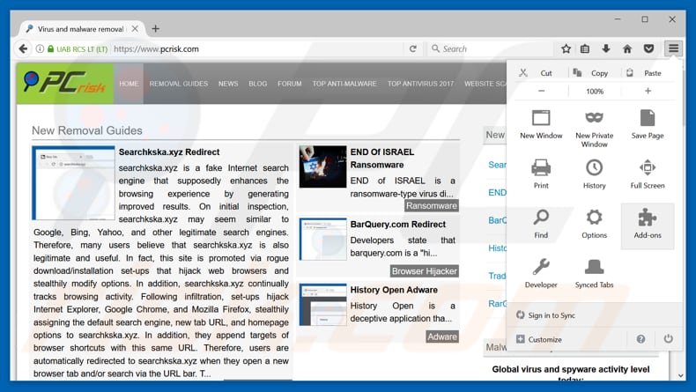
Task: Click the BarQuery.com thumbnail
Action: (x=322, y=239)
